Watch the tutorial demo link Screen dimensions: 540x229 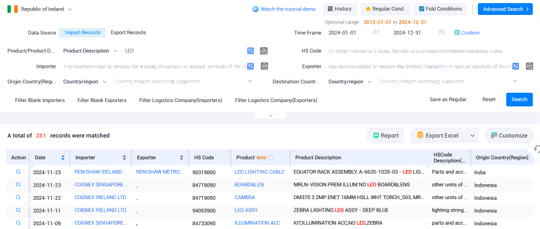click(x=284, y=9)
